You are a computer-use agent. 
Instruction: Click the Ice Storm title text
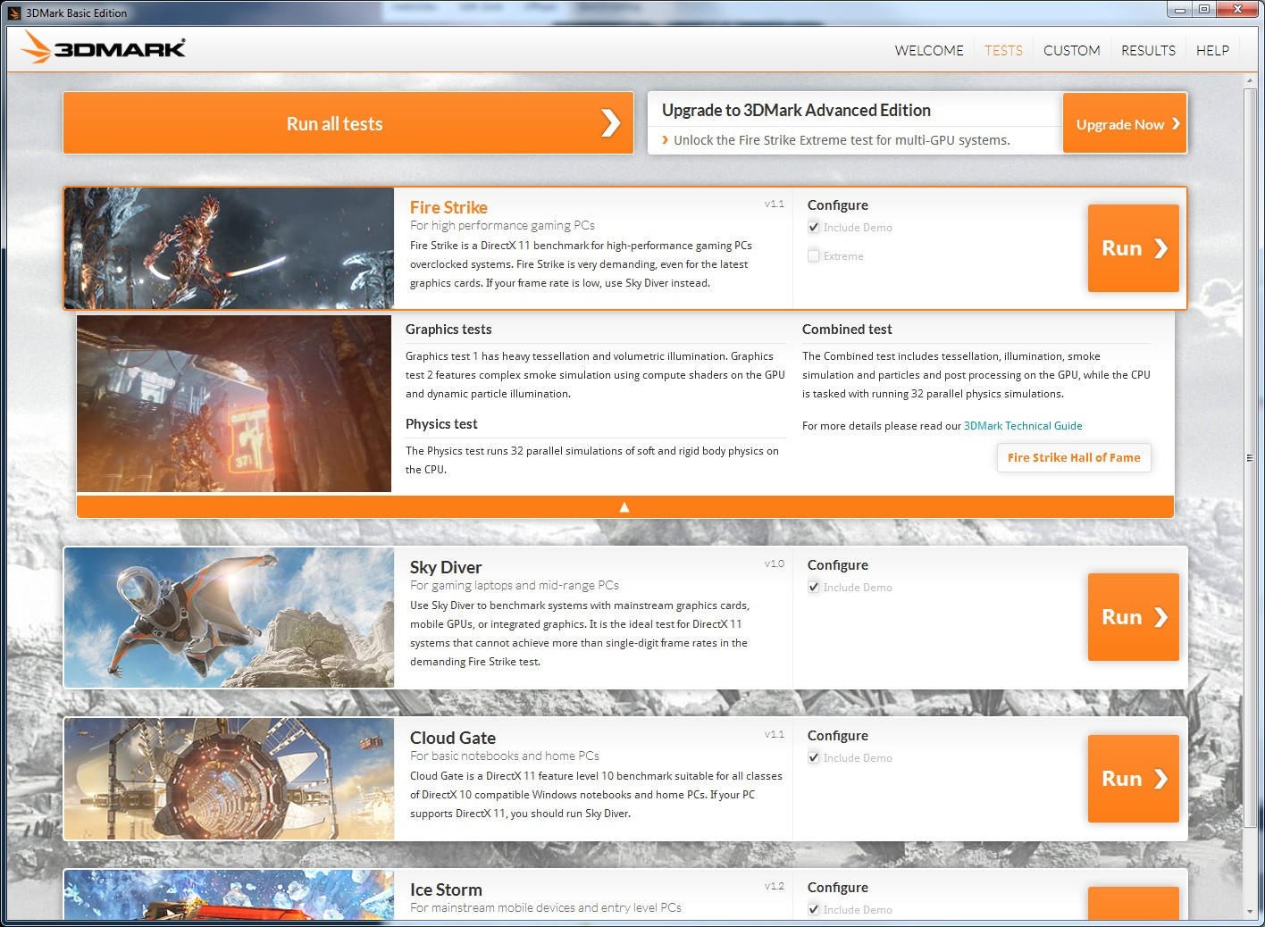click(446, 889)
